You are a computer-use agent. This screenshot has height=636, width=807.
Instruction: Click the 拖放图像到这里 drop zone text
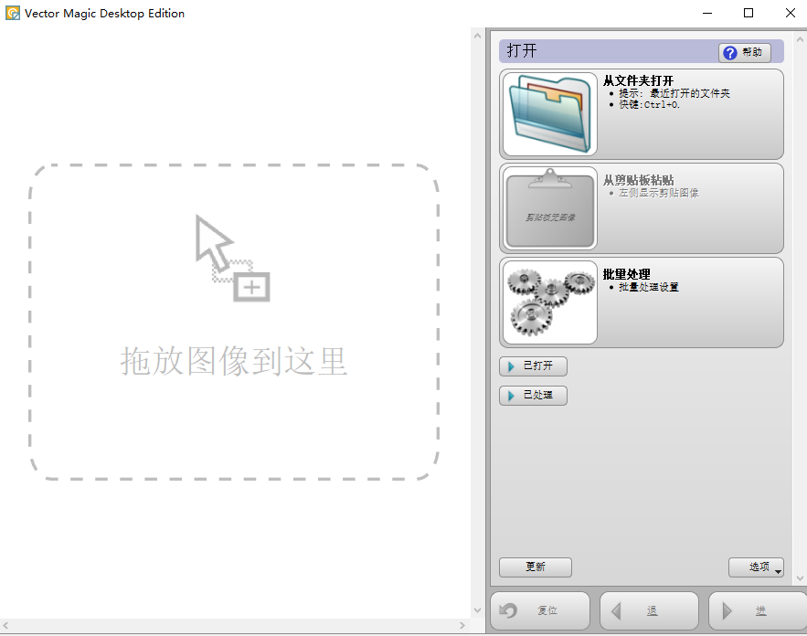point(234,361)
